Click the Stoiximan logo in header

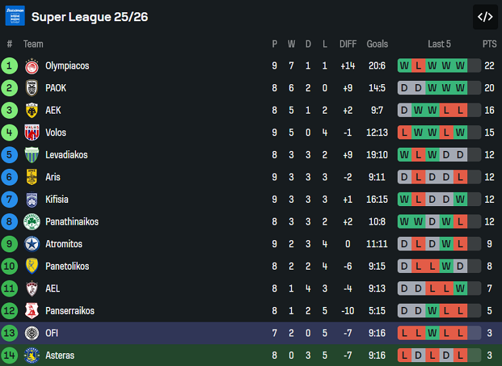coord(15,16)
